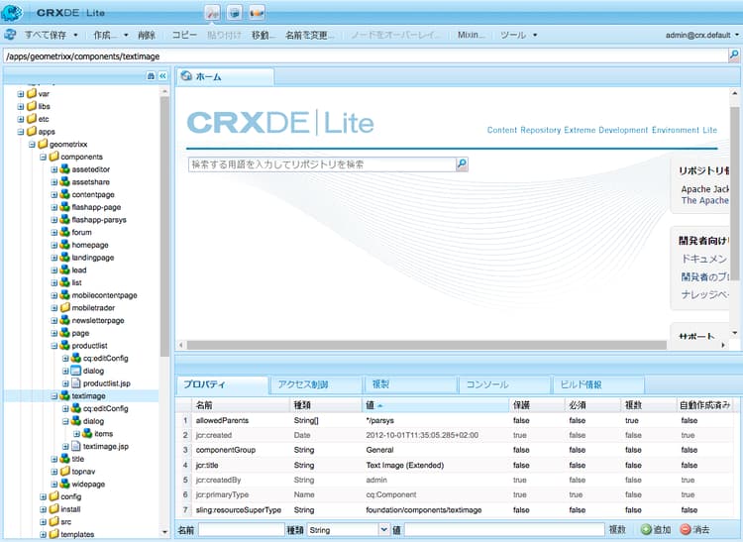Image resolution: width=743 pixels, height=542 pixels.
Task: Select the widepage tree node
Action: tap(88, 484)
